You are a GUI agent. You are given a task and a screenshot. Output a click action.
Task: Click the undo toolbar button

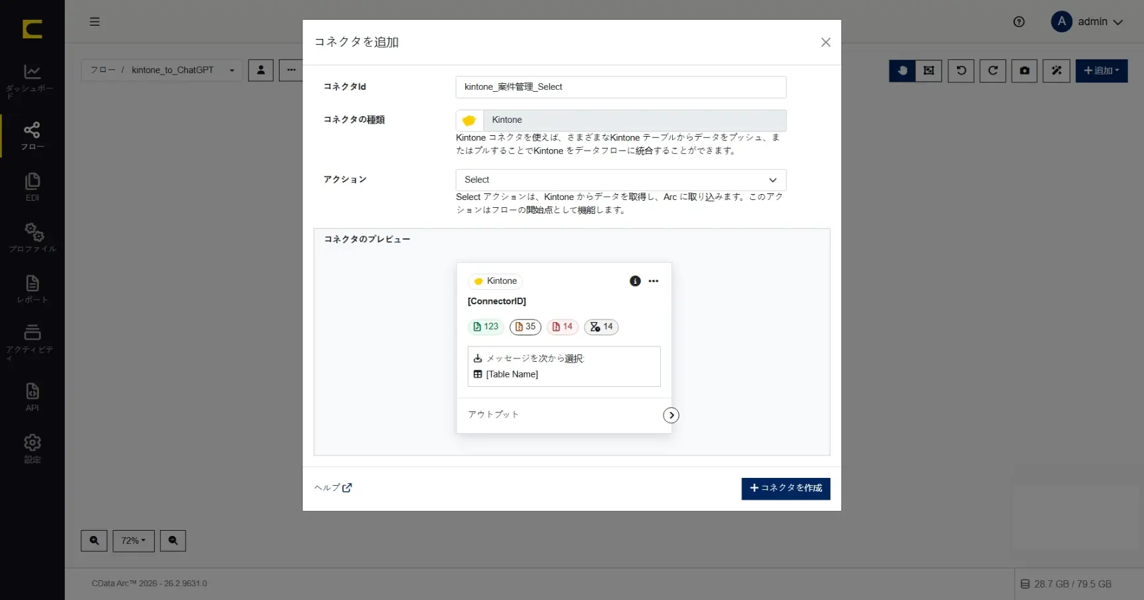point(961,71)
